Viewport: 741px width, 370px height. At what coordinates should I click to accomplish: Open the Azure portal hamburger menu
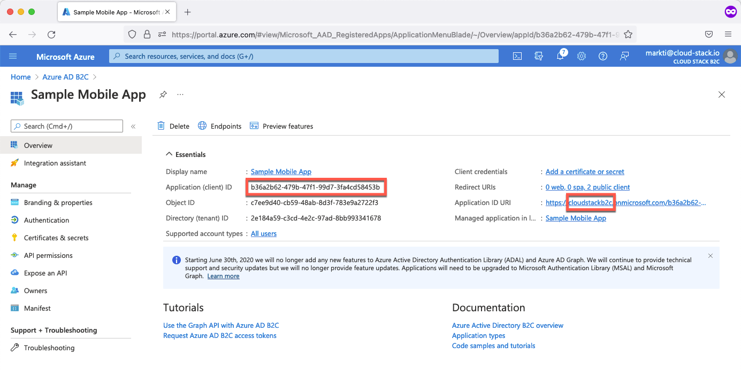point(13,56)
